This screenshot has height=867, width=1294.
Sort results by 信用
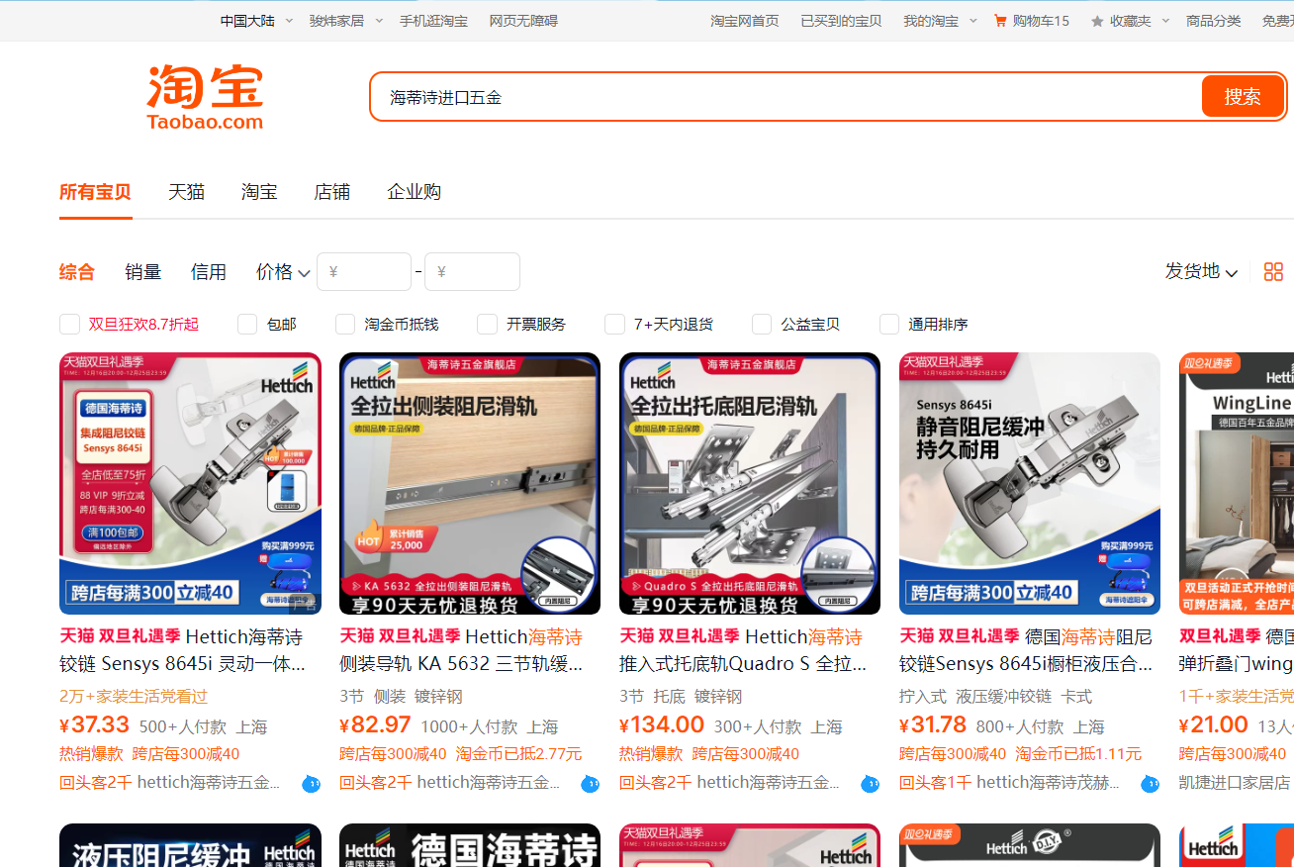point(209,271)
